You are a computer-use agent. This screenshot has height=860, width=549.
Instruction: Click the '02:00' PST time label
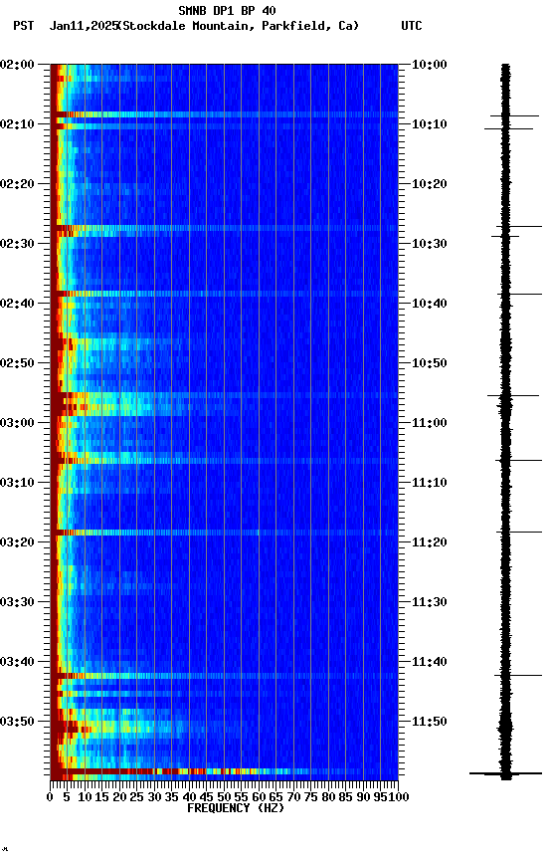coord(17,65)
